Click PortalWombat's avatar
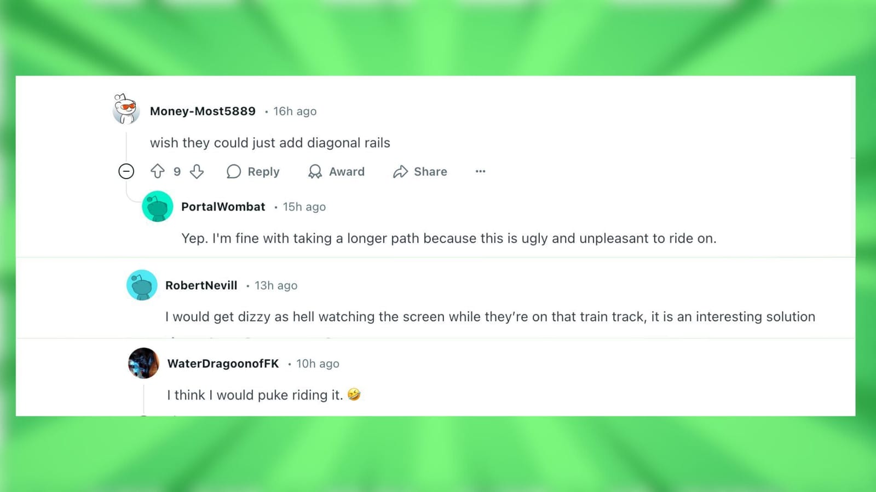The height and width of the screenshot is (492, 876). click(157, 207)
